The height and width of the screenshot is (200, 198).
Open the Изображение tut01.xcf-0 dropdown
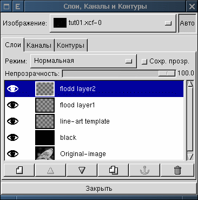click(x=113, y=23)
